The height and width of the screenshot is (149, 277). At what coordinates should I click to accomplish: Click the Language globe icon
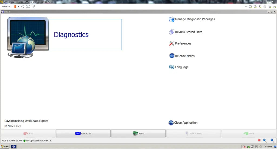pyautogui.click(x=172, y=67)
